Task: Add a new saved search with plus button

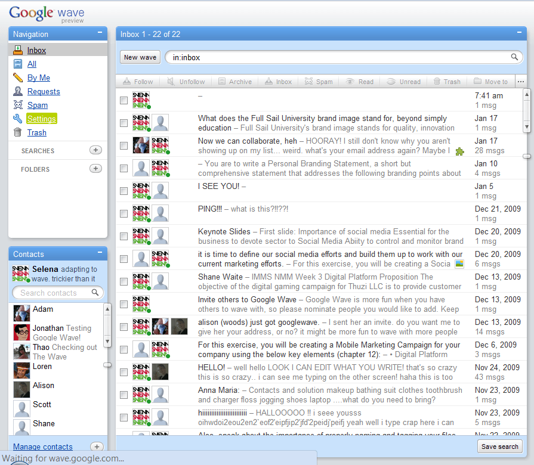Action: [95, 150]
